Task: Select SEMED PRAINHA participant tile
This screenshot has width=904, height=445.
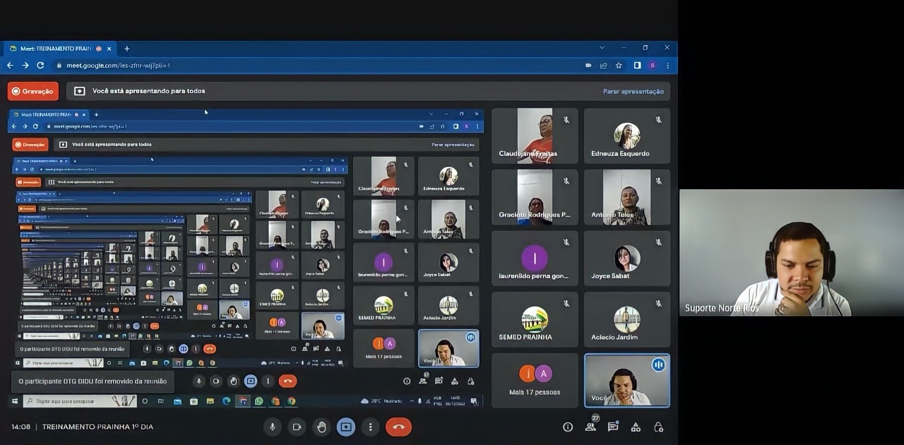Action: (535, 320)
